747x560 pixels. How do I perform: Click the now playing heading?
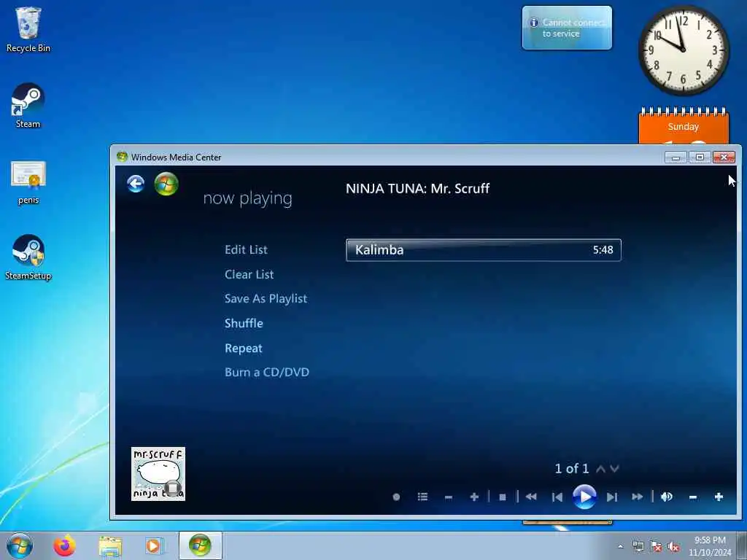click(248, 198)
